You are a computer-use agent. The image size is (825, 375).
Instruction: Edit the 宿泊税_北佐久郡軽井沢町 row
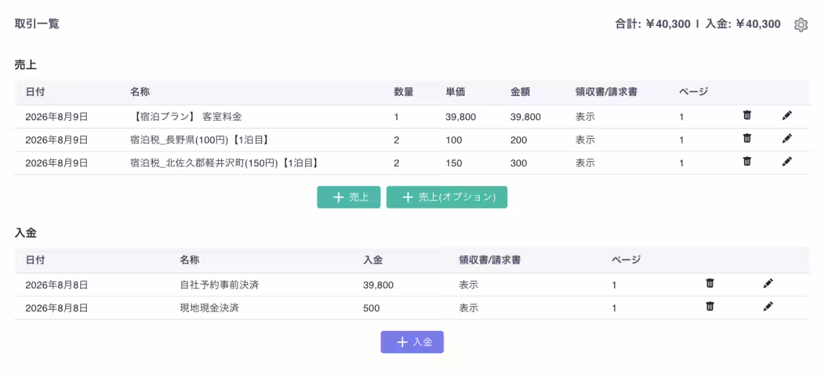click(787, 162)
